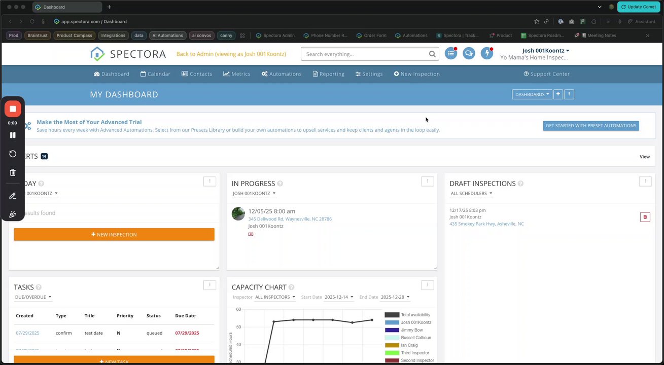Screen dimensions: 664x365
Task: Expand the DASHBOARDS dropdown
Action: 532,94
